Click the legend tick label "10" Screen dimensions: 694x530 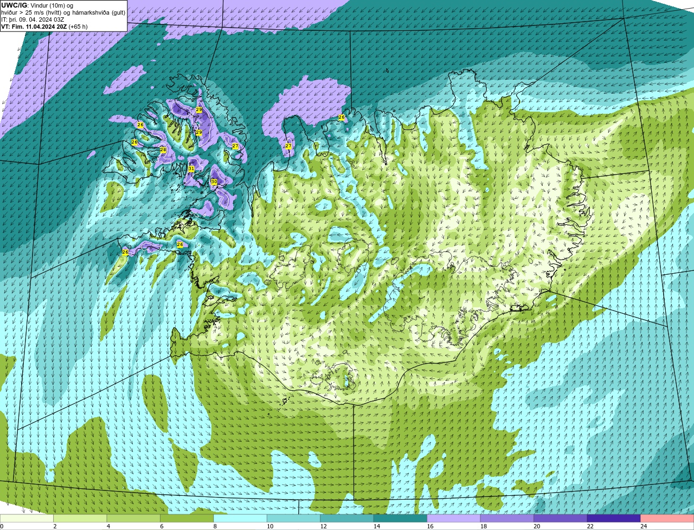(x=270, y=526)
